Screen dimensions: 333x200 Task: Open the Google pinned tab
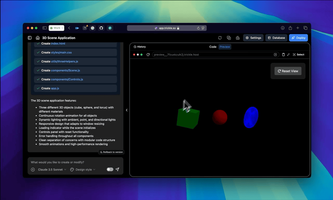(x=93, y=28)
